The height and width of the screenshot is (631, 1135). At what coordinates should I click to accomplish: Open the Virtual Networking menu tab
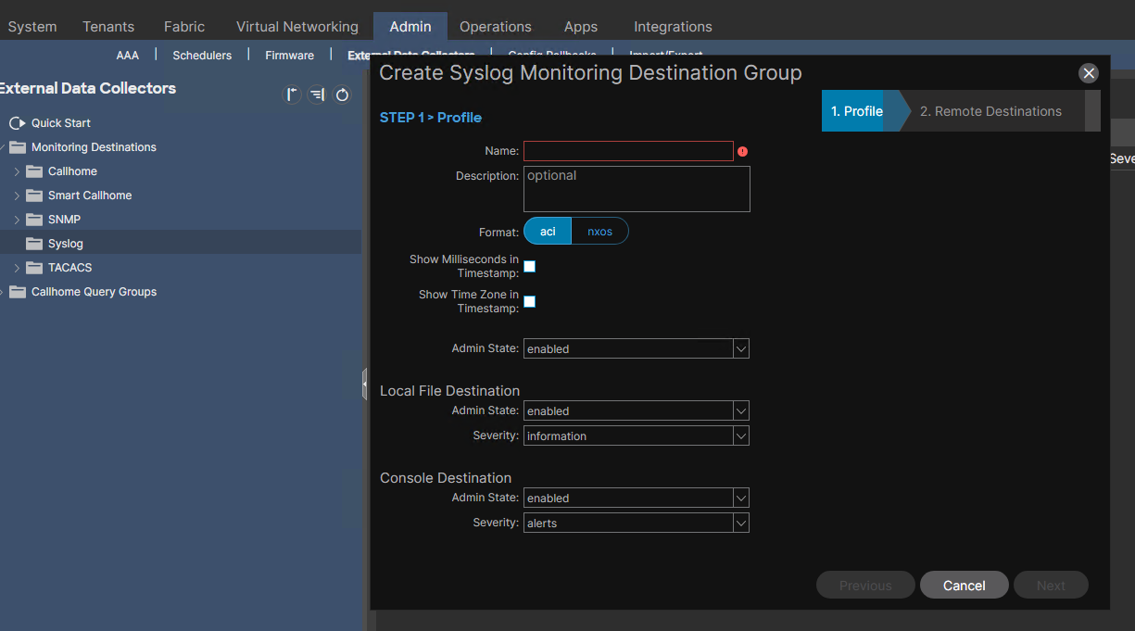[297, 27]
